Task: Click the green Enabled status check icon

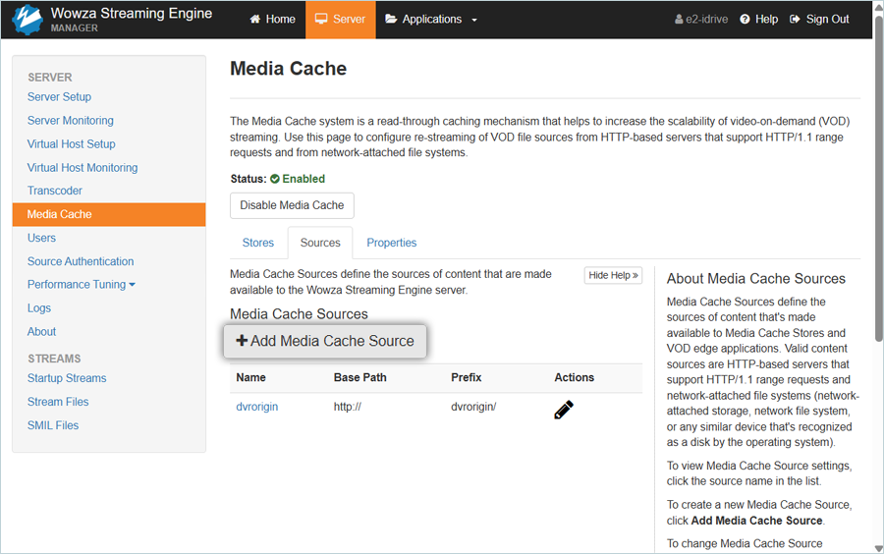Action: pyautogui.click(x=275, y=179)
